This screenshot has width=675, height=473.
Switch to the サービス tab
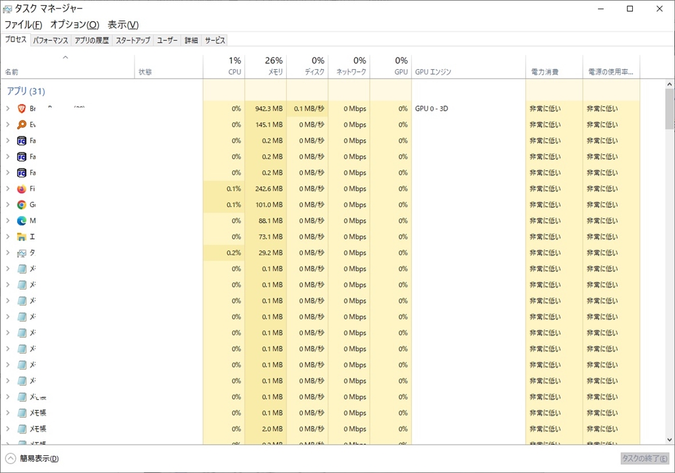pyautogui.click(x=215, y=40)
